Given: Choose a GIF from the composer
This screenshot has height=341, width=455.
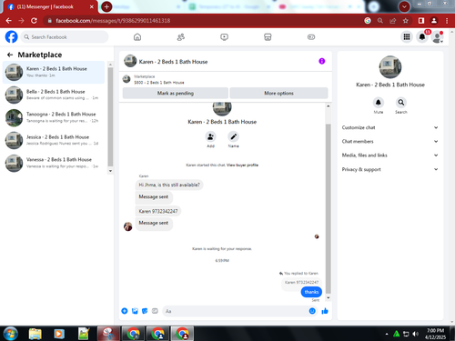Looking at the screenshot, I should tap(155, 311).
